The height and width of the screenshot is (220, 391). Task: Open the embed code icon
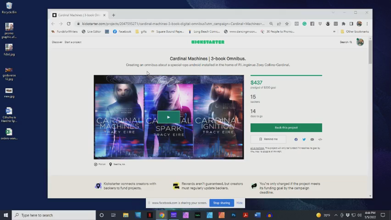[x=320, y=139]
